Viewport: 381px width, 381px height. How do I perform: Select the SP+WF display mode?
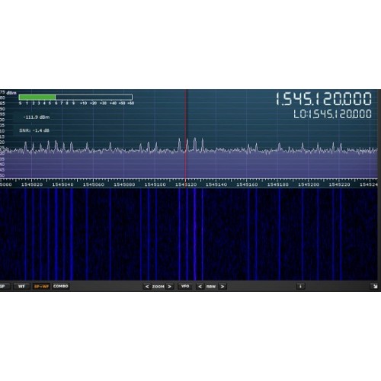coord(41,287)
